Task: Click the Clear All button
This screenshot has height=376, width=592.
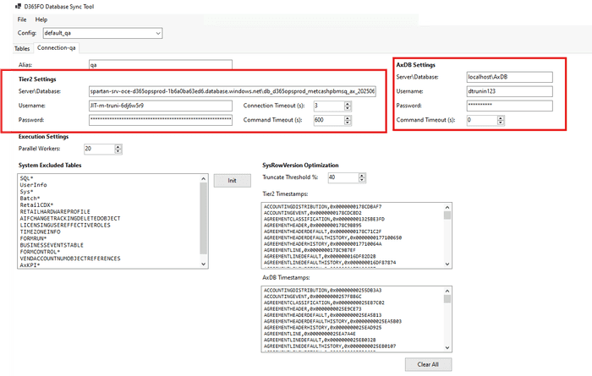Action: pos(428,364)
